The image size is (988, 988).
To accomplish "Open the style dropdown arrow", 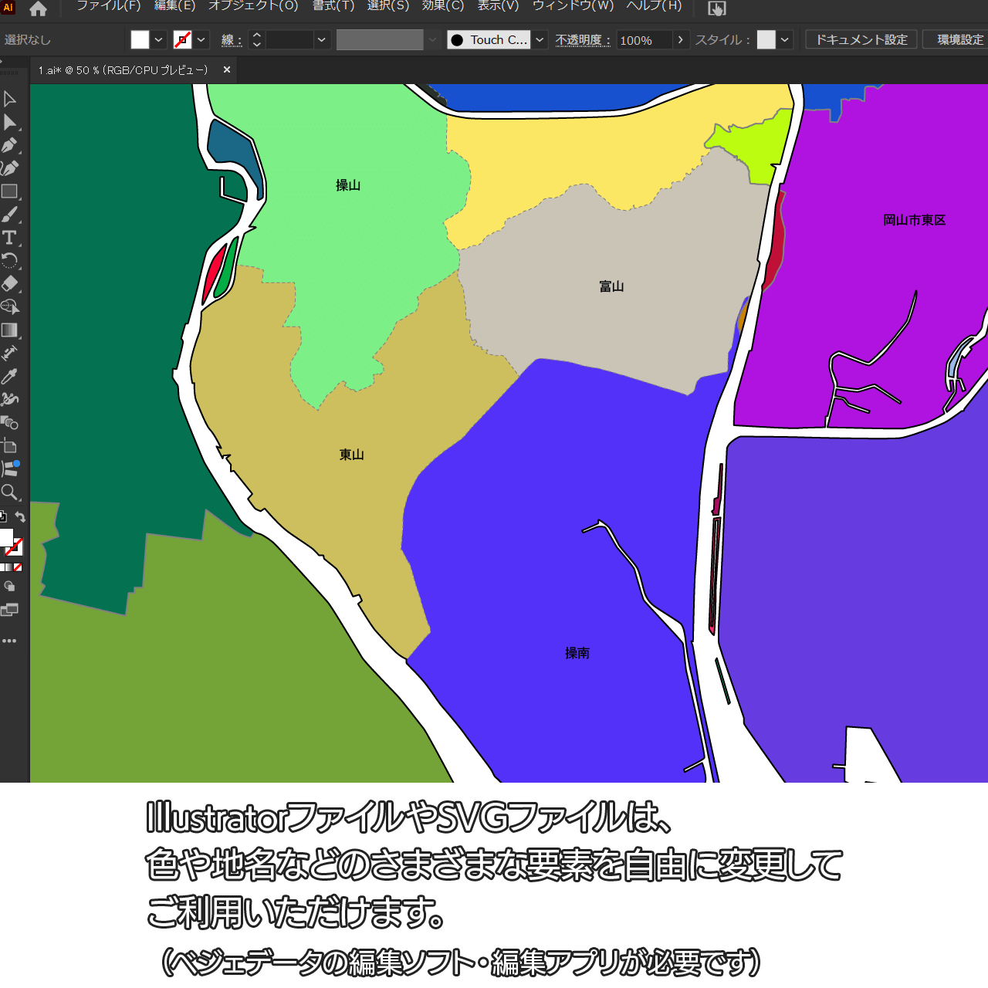I will pos(785,40).
